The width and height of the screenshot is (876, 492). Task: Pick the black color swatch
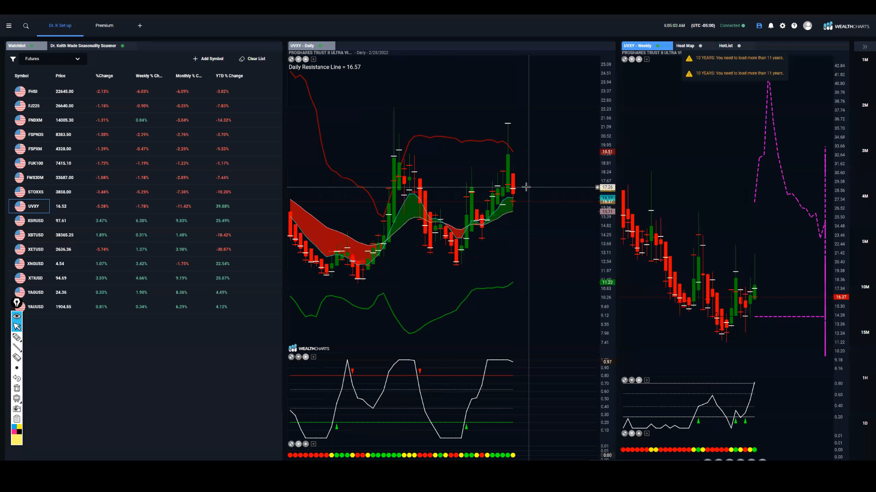coord(20,432)
